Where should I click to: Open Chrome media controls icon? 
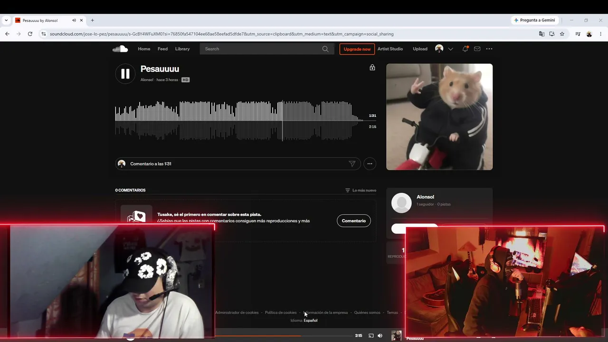(578, 34)
